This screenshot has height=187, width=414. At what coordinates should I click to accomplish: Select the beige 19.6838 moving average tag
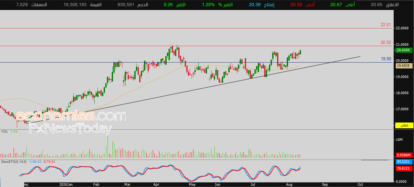tap(403, 65)
